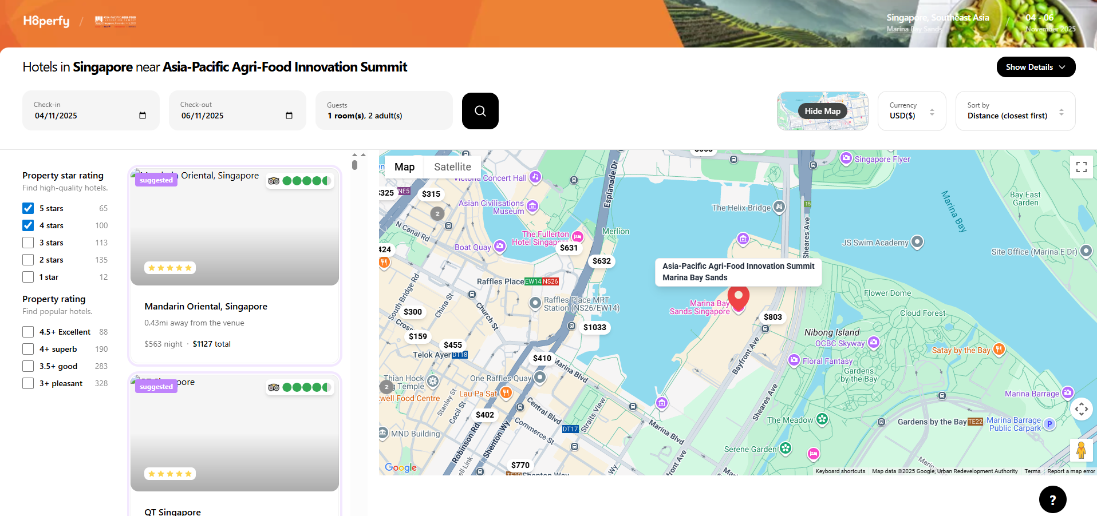Open the Currency USD($) selector

pyautogui.click(x=912, y=111)
